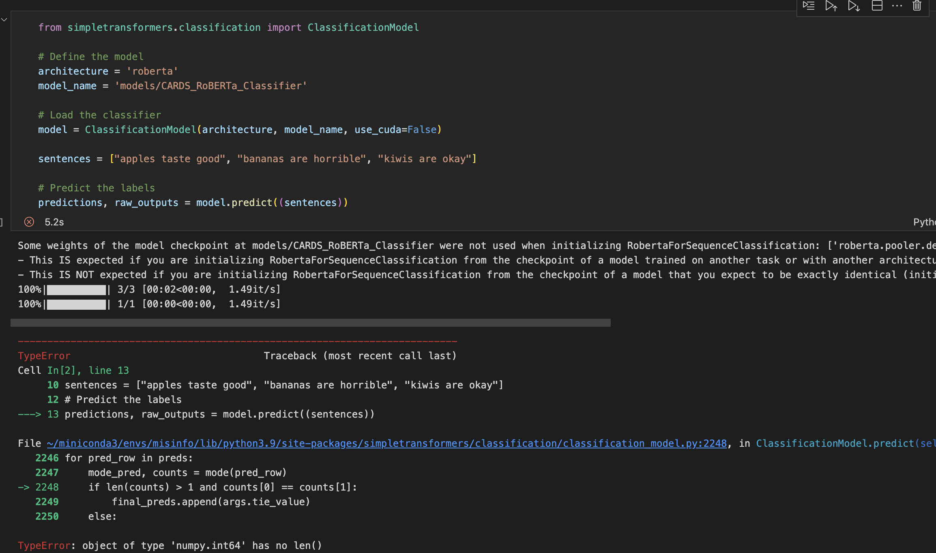
Task: Open more cell actions menu
Action: 897,6
